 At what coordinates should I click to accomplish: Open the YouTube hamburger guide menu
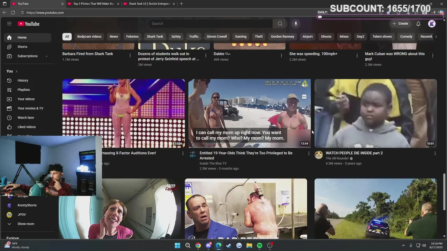point(9,24)
